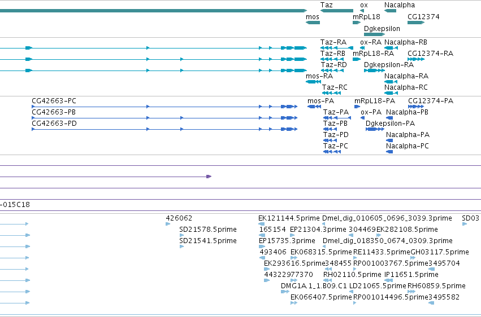Image resolution: width=481 pixels, height=317 pixels.
Task: Click the RP001003767.5prime EST label
Action: 391,263
